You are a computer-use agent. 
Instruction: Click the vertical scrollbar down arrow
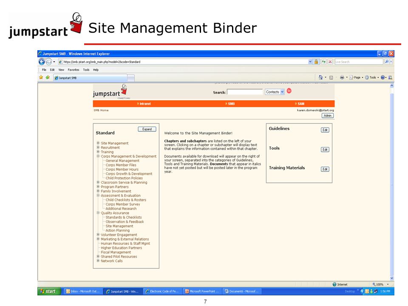392,278
